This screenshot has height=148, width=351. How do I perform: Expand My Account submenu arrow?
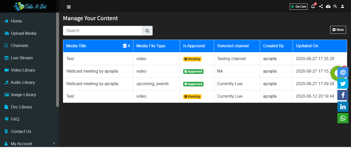[x=54, y=143]
